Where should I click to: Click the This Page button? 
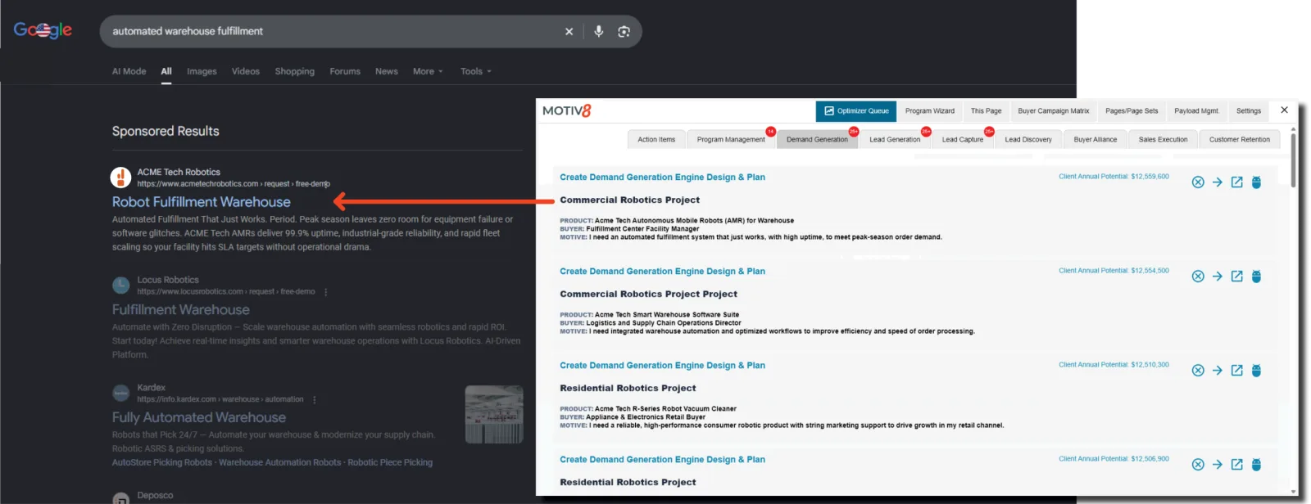[x=987, y=110]
